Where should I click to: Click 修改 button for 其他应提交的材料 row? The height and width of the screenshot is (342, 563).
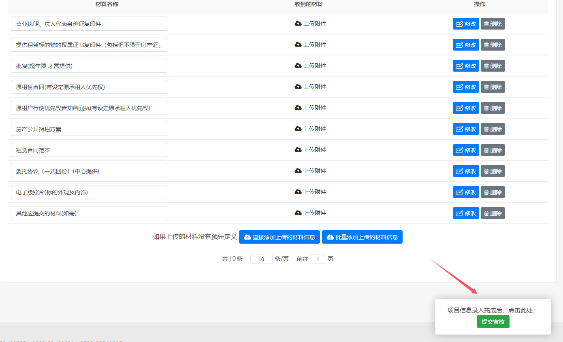[x=466, y=213]
